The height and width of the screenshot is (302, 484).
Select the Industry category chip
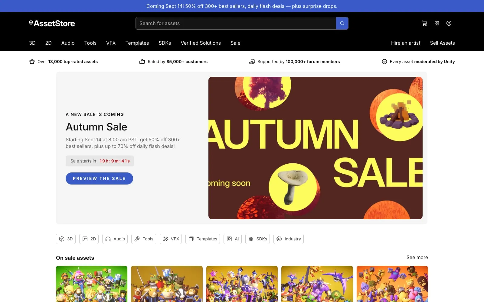(289, 239)
